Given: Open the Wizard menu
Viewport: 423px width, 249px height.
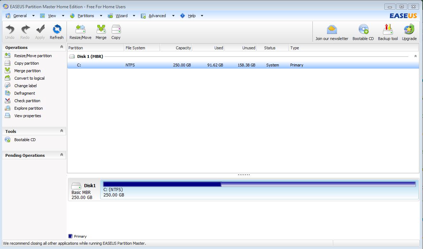Looking at the screenshot, I should coord(122,16).
